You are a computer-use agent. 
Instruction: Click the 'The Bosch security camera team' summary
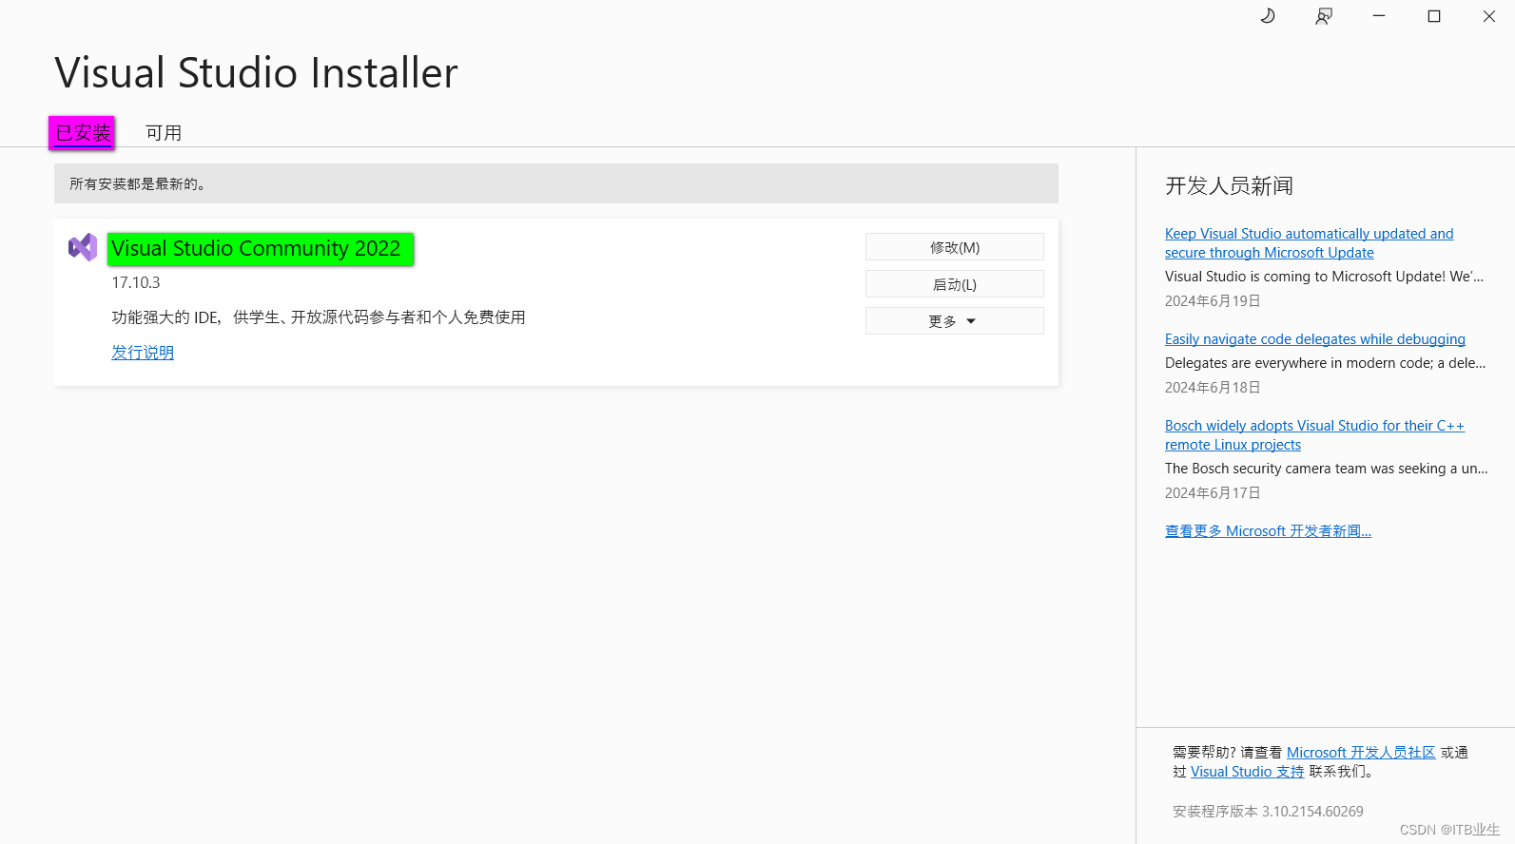coord(1326,469)
